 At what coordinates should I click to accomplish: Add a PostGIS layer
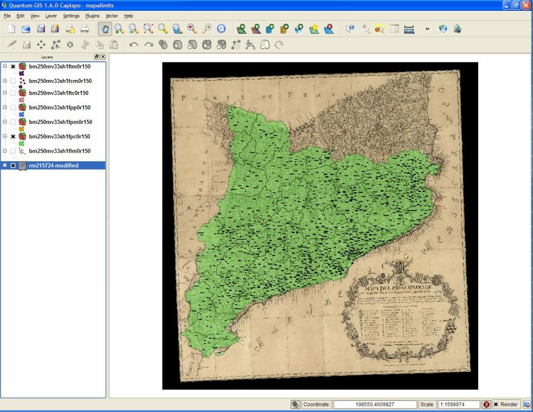[270, 29]
